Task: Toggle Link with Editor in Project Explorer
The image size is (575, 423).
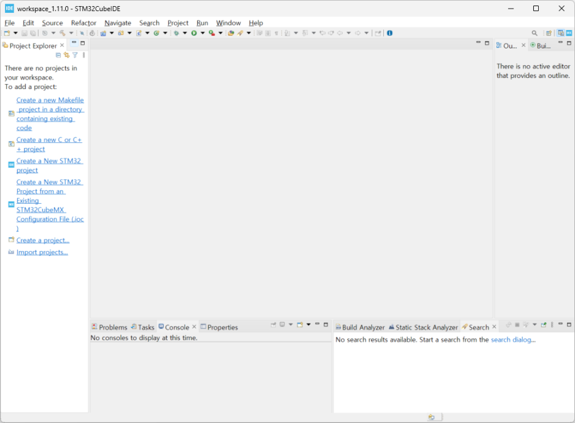Action: (x=67, y=55)
